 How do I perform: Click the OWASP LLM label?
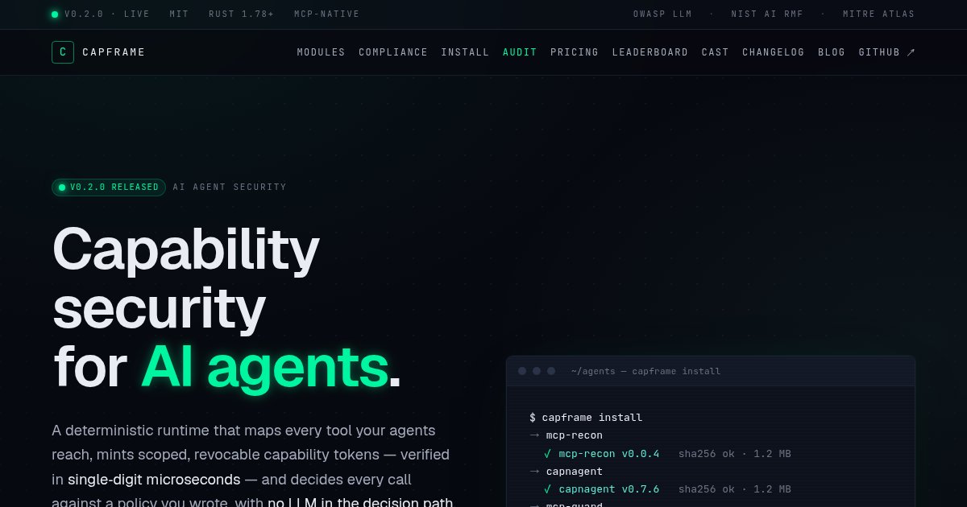[662, 14]
